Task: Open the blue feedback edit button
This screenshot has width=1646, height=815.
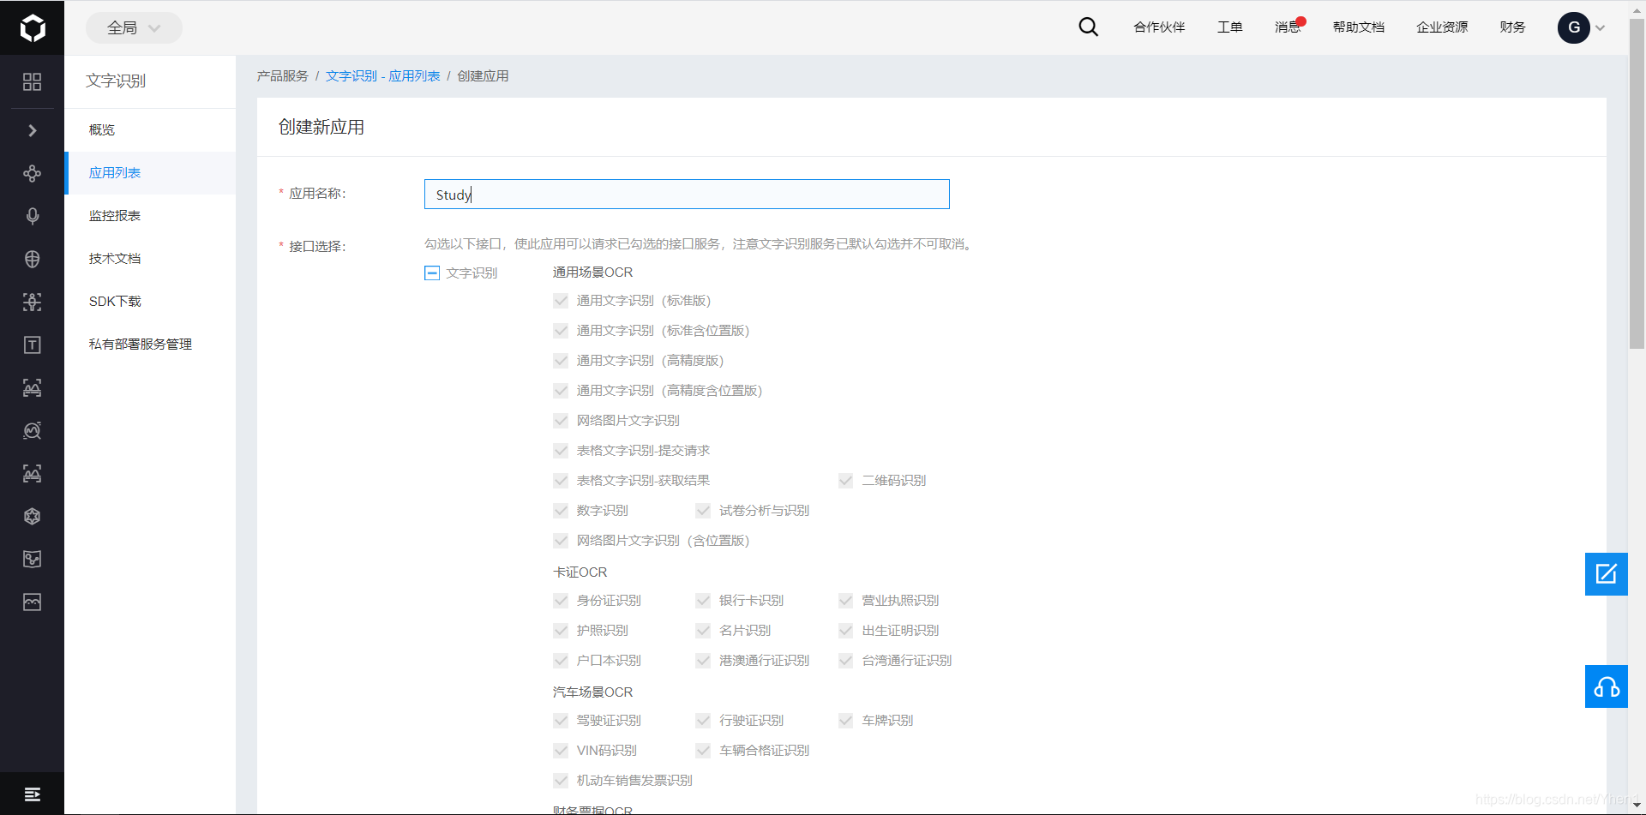Action: pos(1606,574)
